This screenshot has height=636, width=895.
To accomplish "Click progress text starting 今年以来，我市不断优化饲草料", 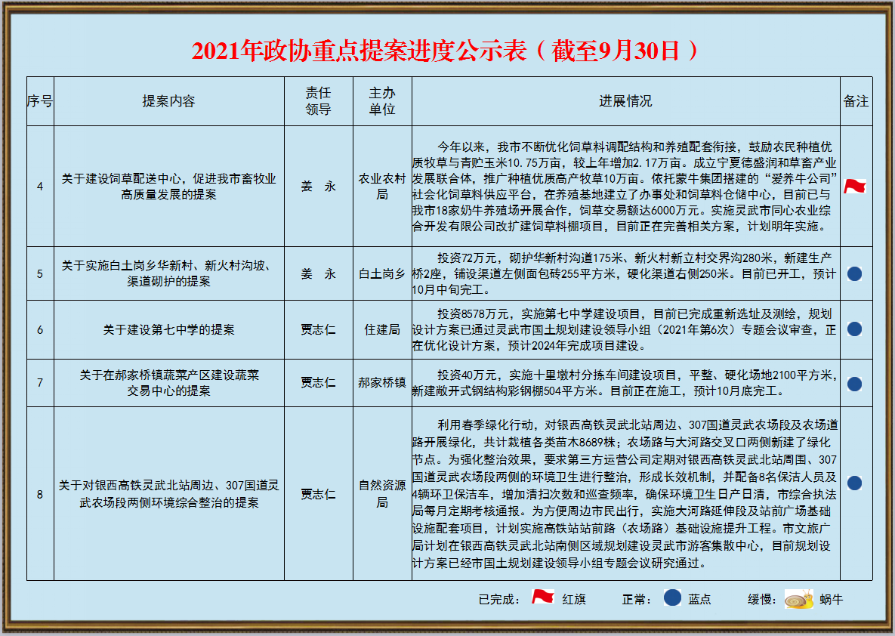I will 625,187.
